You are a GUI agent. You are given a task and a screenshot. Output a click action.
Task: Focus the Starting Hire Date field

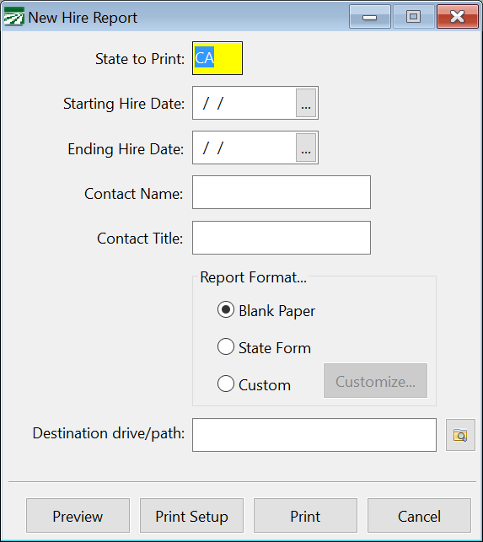coord(244,103)
